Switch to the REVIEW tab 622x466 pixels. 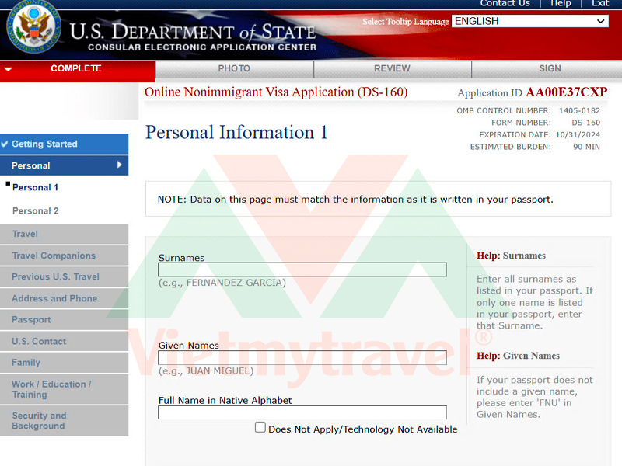coord(392,68)
